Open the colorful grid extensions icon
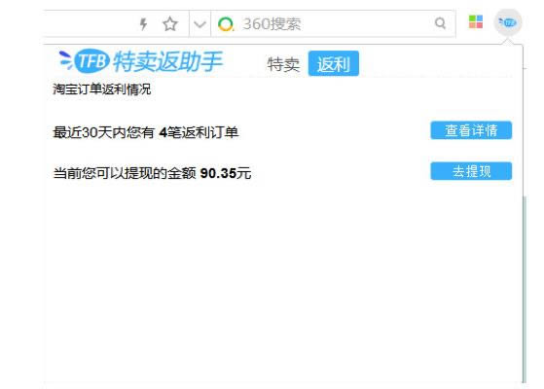Image resolution: width=544 pixels, height=389 pixels. 476,21
